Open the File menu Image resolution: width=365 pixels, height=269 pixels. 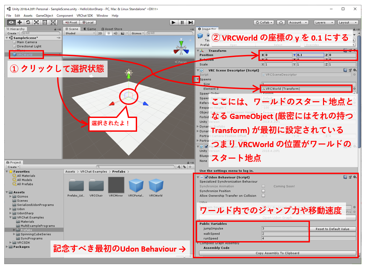[9, 16]
